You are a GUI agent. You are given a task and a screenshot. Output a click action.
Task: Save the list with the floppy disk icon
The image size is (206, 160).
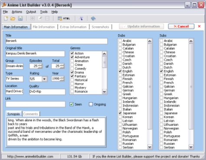click(x=20, y=18)
